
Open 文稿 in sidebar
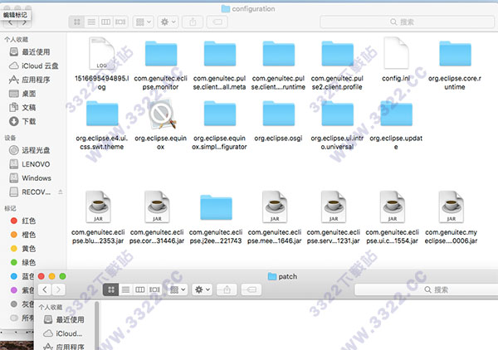23,108
